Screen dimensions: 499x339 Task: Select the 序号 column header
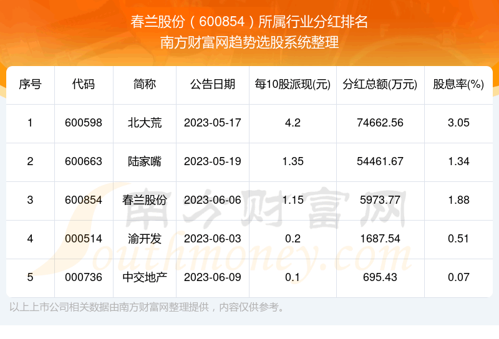point(30,84)
